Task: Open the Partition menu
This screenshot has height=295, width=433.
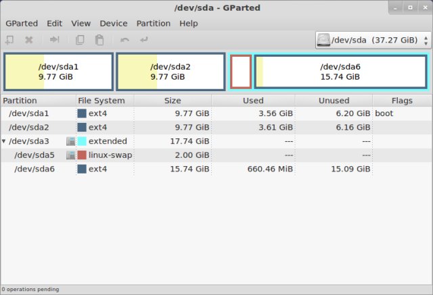Action: click(154, 24)
